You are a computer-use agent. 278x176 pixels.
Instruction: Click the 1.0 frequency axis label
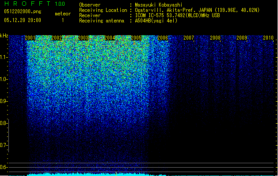click(4, 79)
